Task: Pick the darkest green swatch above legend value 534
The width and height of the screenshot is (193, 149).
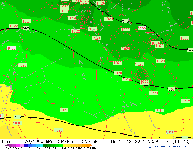Action: (45, 145)
